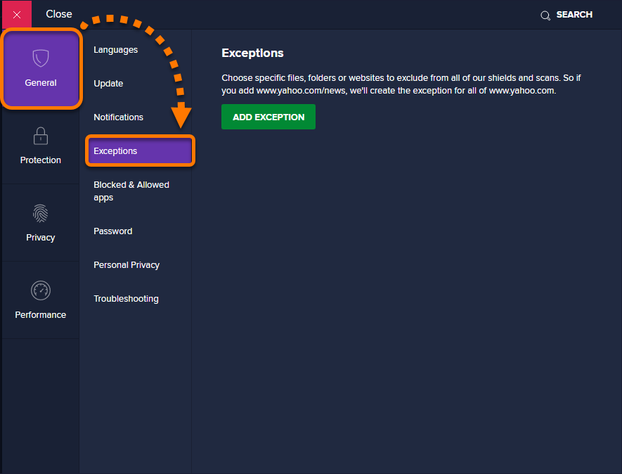622x474 pixels.
Task: Switch to the Privacy tab label
Action: tap(41, 238)
